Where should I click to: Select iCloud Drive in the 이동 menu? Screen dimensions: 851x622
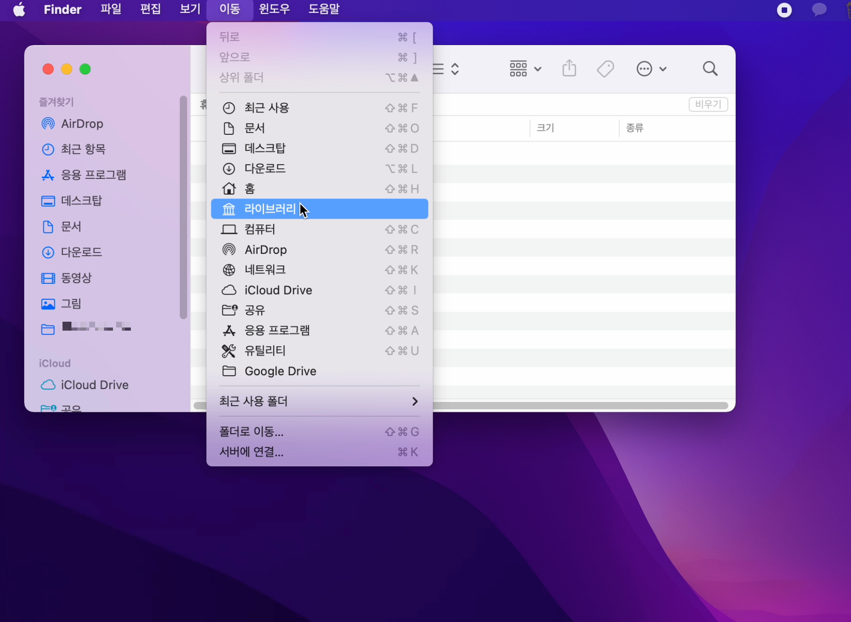(x=319, y=290)
